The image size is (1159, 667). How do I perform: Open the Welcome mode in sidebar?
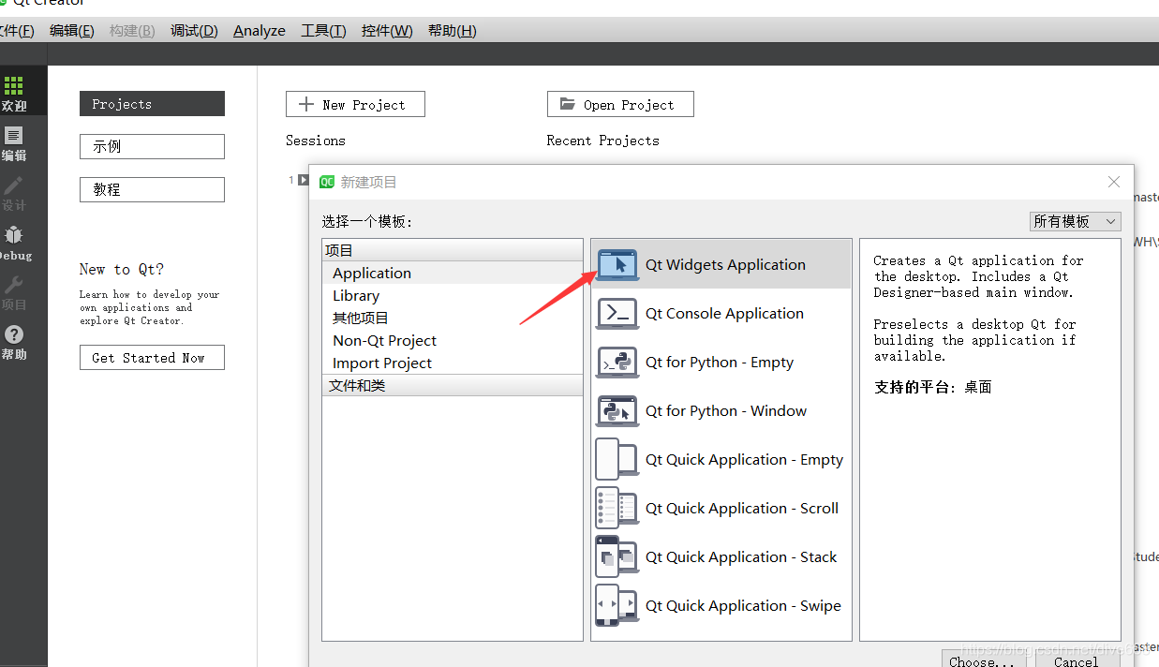coord(14,94)
